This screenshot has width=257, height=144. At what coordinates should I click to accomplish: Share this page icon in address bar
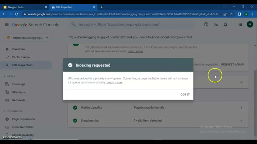pos(225,14)
